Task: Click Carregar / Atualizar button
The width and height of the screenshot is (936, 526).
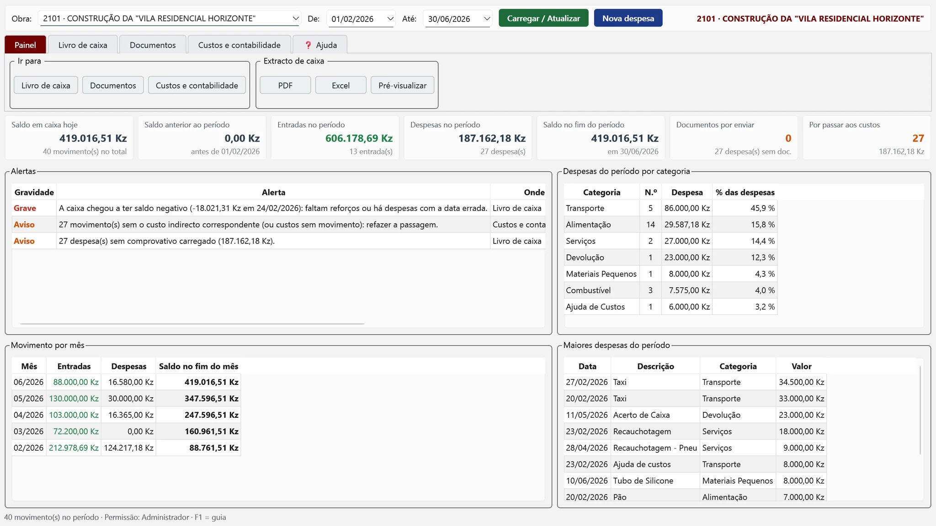Action: pos(543,18)
